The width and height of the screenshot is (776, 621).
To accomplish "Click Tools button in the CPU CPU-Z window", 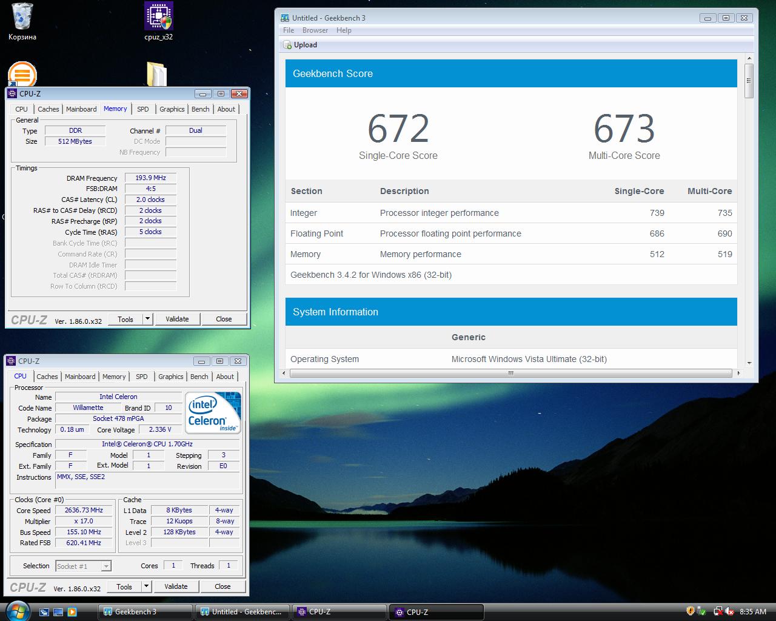I will [124, 586].
